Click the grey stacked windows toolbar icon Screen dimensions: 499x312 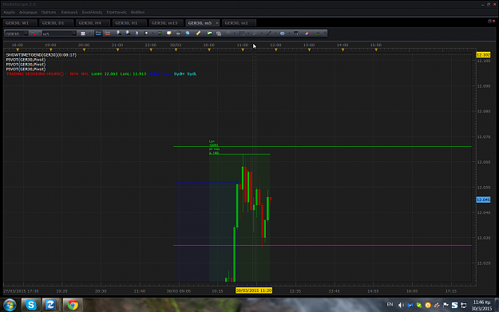219,34
